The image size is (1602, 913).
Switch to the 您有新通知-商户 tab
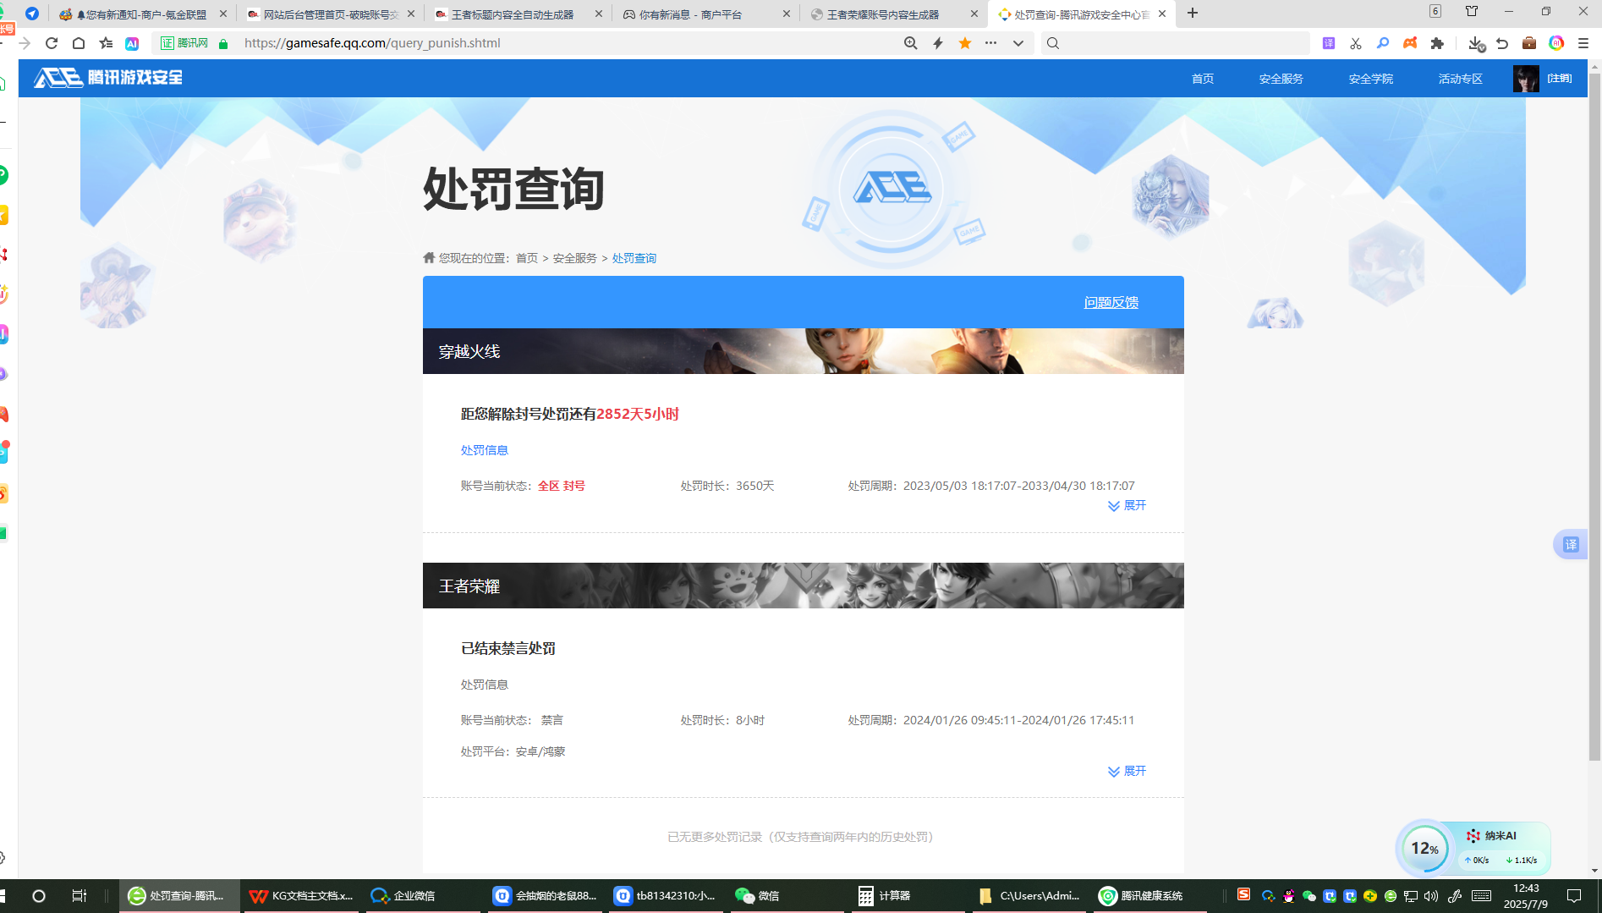[x=142, y=14]
